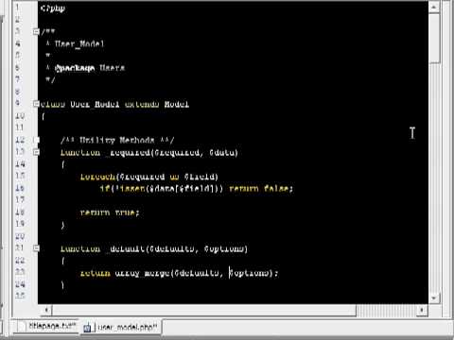Collapse the docblock comment fold on line 3

36,31
